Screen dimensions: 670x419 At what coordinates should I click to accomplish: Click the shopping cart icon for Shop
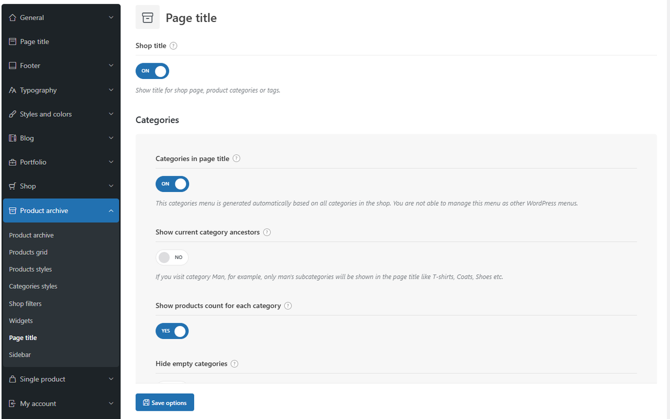point(13,186)
